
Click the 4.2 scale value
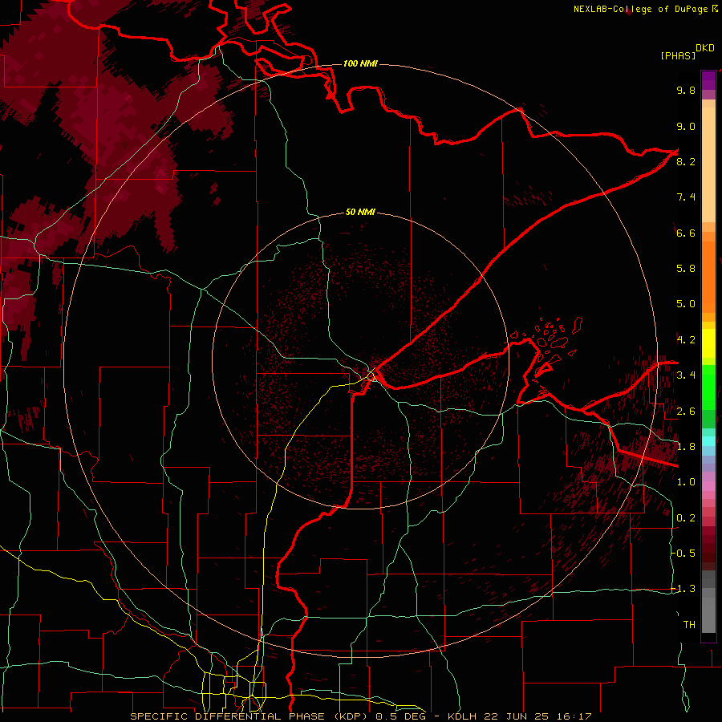(686, 340)
